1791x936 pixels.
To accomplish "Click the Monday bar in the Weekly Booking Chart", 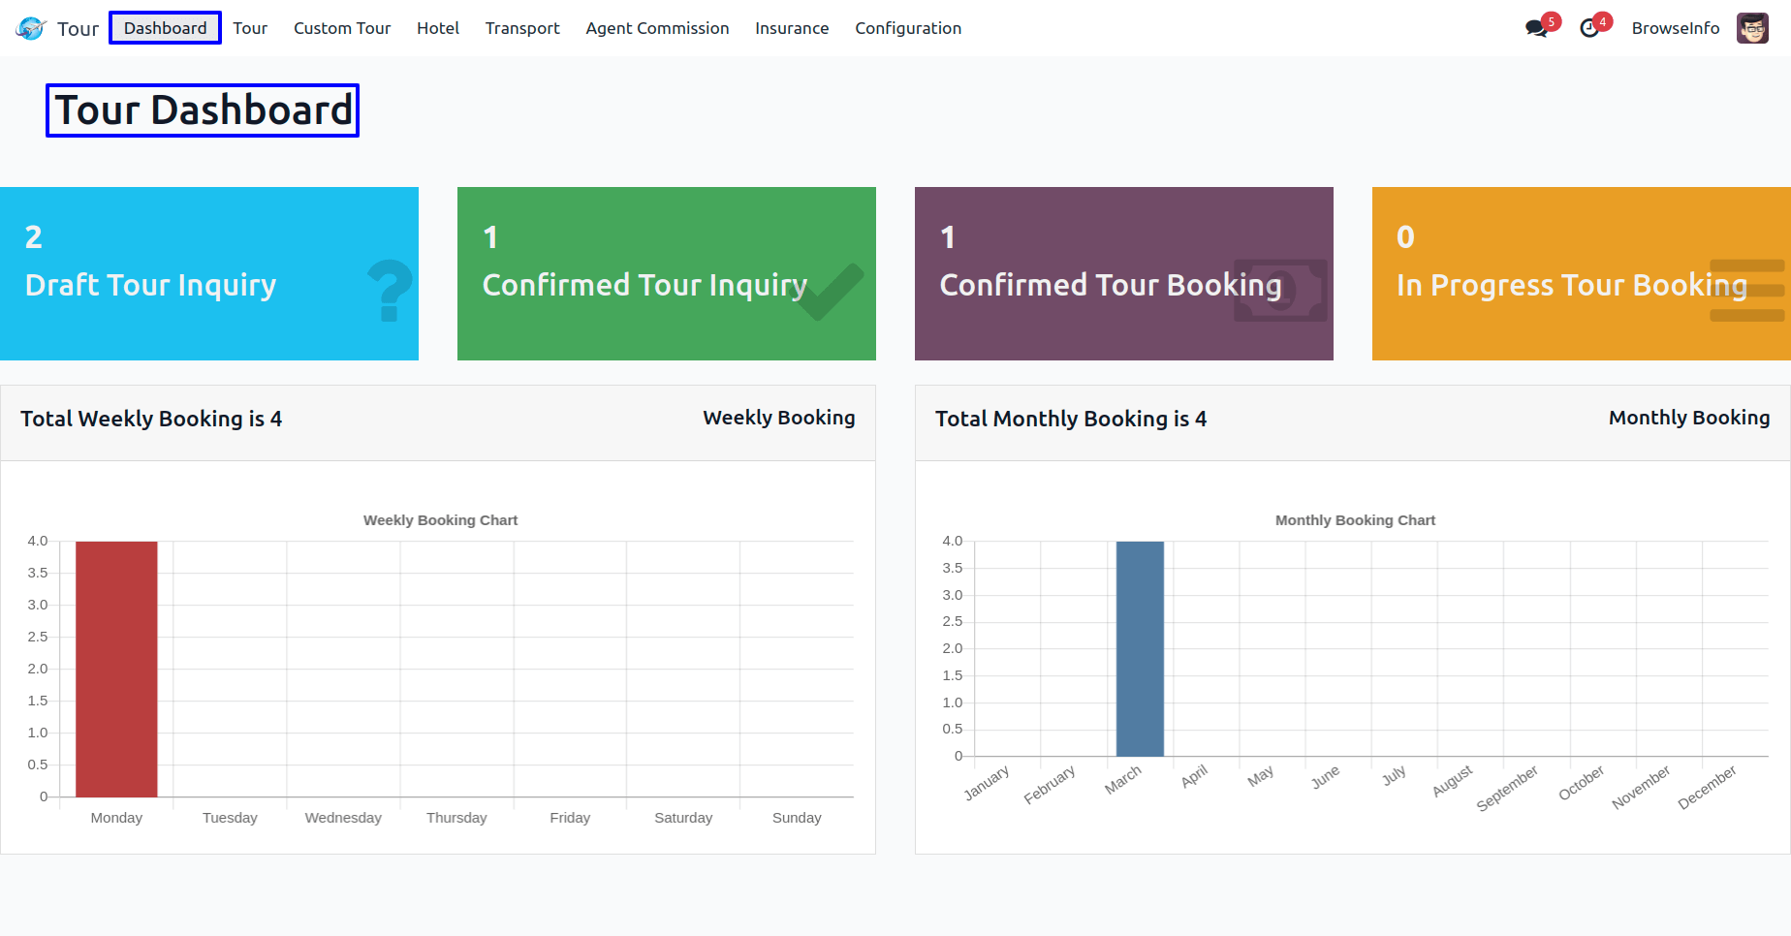I will click(115, 669).
